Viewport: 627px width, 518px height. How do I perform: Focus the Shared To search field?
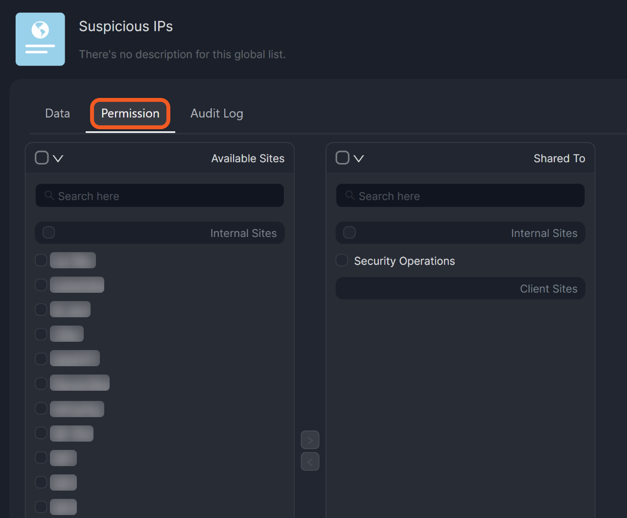(x=467, y=196)
